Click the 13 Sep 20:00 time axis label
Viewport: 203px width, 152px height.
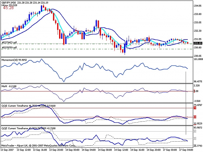56,150
